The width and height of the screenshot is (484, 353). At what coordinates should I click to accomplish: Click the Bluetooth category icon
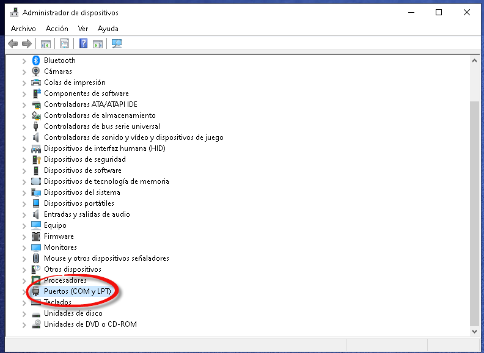[x=36, y=60]
